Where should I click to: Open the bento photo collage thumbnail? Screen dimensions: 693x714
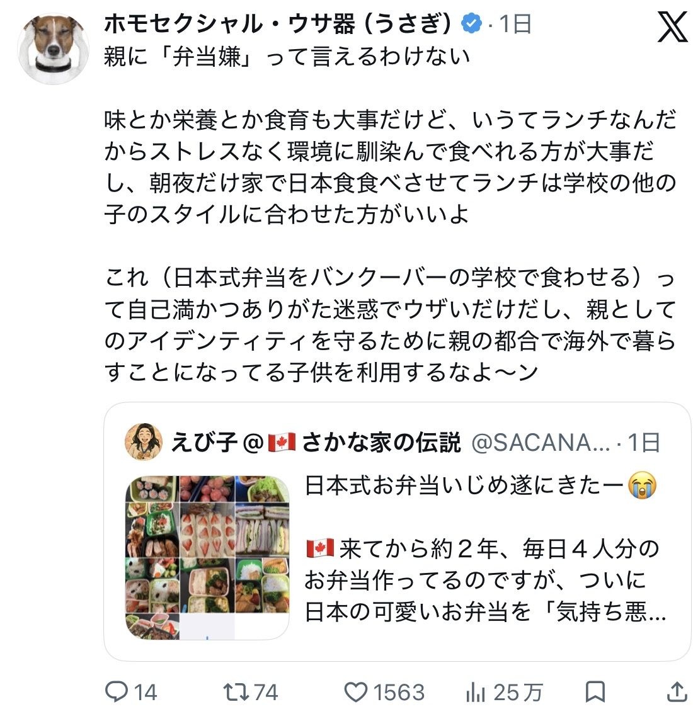207,558
